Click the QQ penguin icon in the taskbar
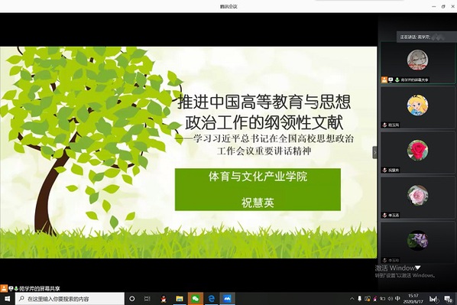457x305 pixels. coord(164,299)
